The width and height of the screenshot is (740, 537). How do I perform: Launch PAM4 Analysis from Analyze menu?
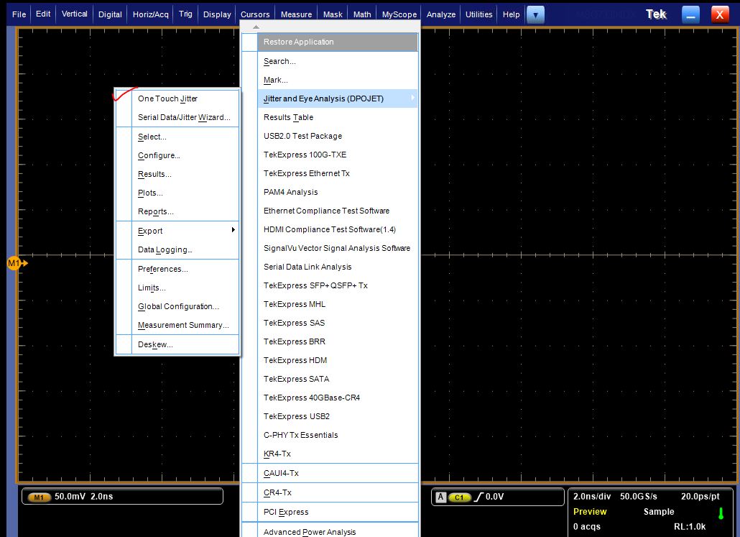[290, 192]
